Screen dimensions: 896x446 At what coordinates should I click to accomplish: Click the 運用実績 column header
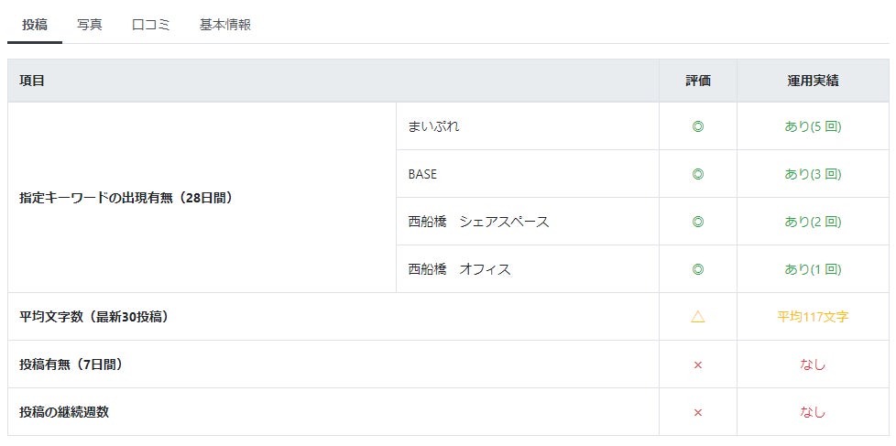813,81
